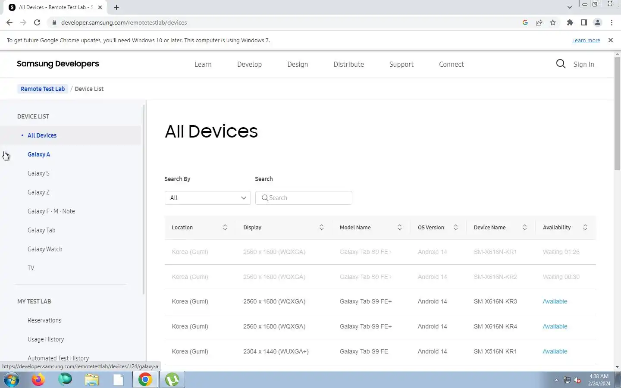The image size is (621, 388).
Task: Select Galaxy A in device list
Action: point(39,154)
